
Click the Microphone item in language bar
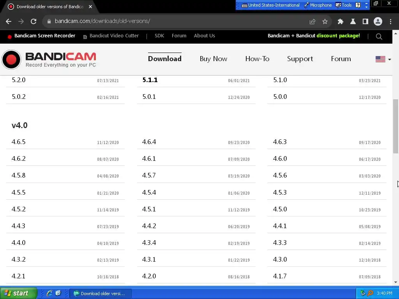(318, 5)
